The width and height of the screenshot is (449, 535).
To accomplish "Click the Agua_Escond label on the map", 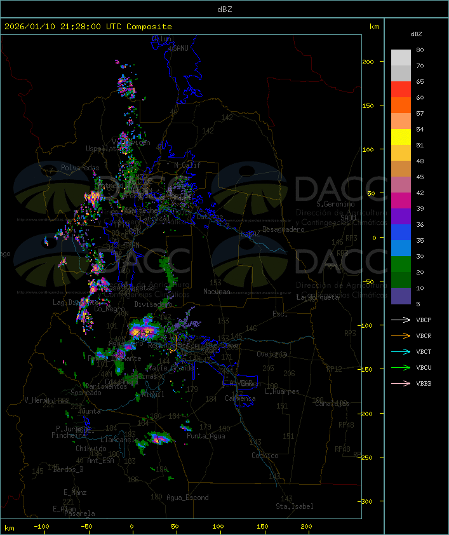I will click(x=187, y=498).
